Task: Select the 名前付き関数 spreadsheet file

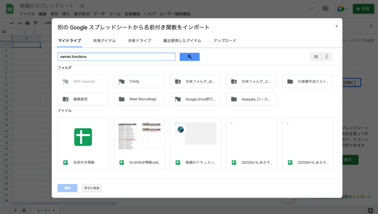Action: tap(83, 143)
